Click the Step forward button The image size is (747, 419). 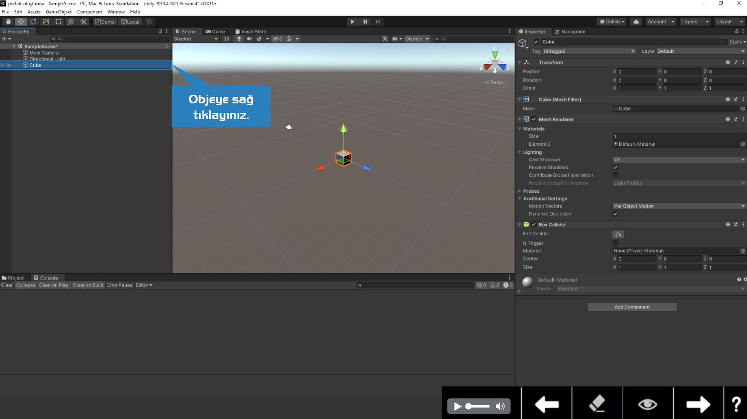[x=377, y=22]
